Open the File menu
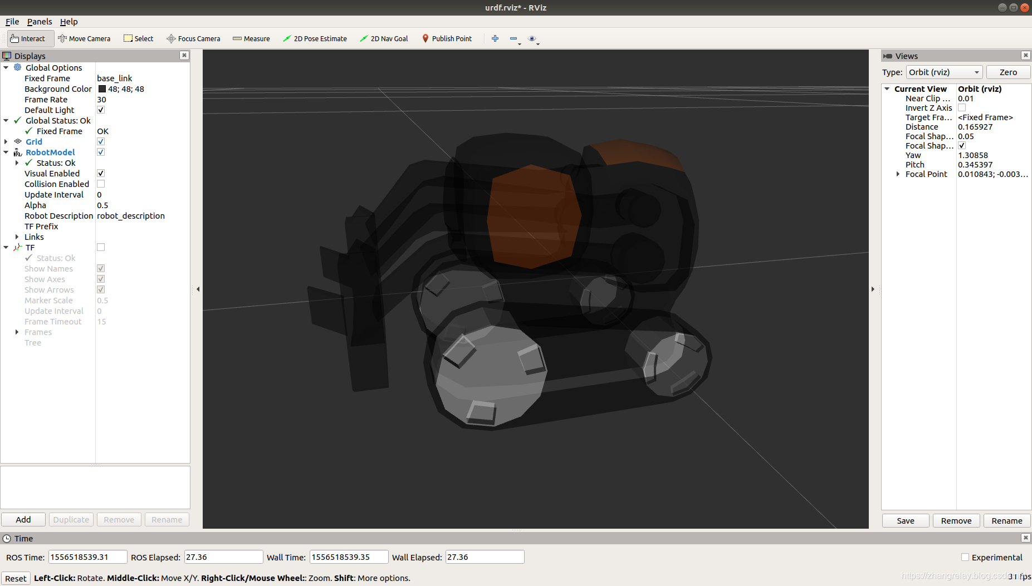 coord(12,22)
